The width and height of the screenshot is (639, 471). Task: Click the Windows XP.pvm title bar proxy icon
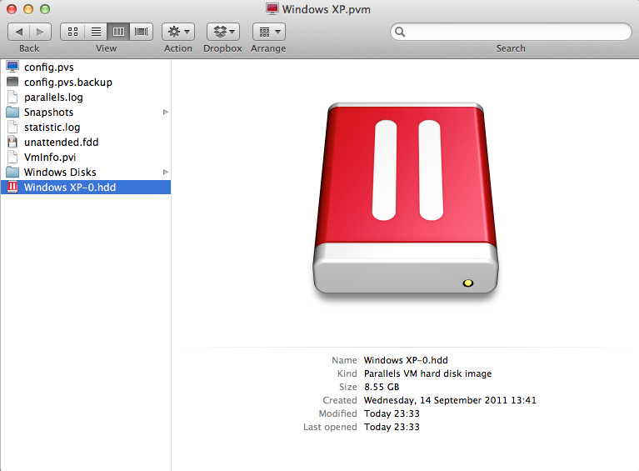272,8
